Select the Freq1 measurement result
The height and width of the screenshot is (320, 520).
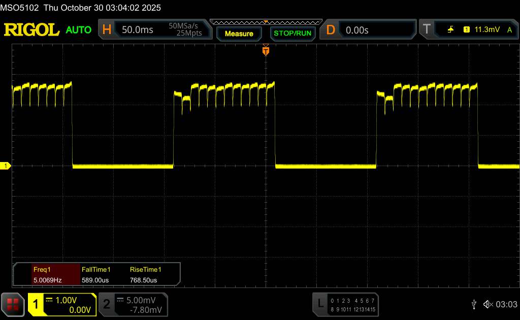pyautogui.click(x=47, y=274)
